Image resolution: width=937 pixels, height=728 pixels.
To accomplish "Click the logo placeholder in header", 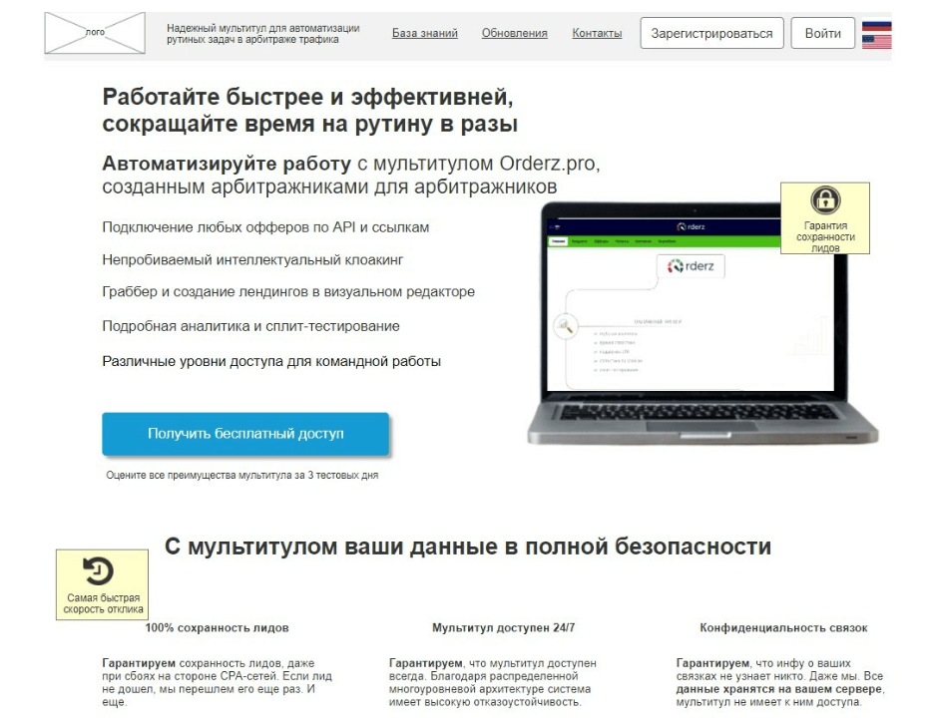I will (x=95, y=33).
